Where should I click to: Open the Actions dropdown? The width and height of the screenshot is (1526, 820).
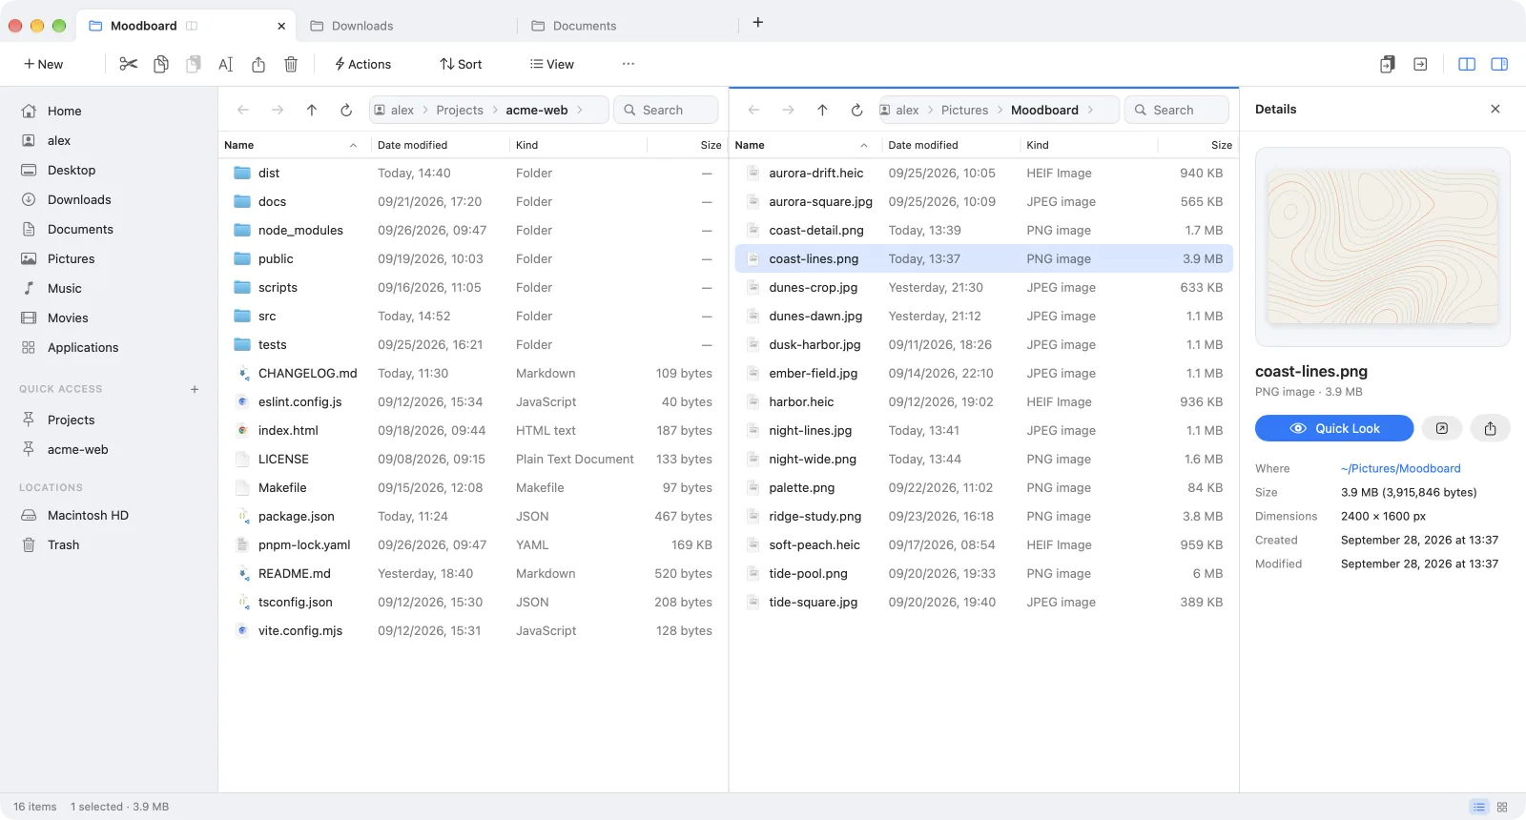pos(362,64)
